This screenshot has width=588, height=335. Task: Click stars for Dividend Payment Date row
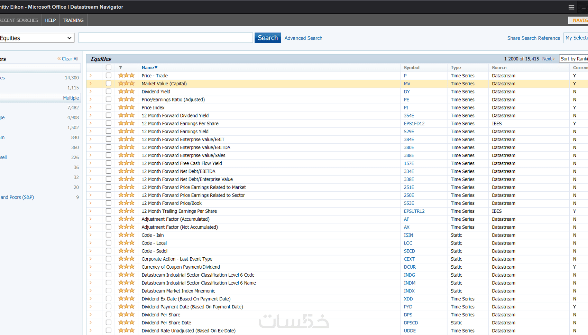[126, 307]
